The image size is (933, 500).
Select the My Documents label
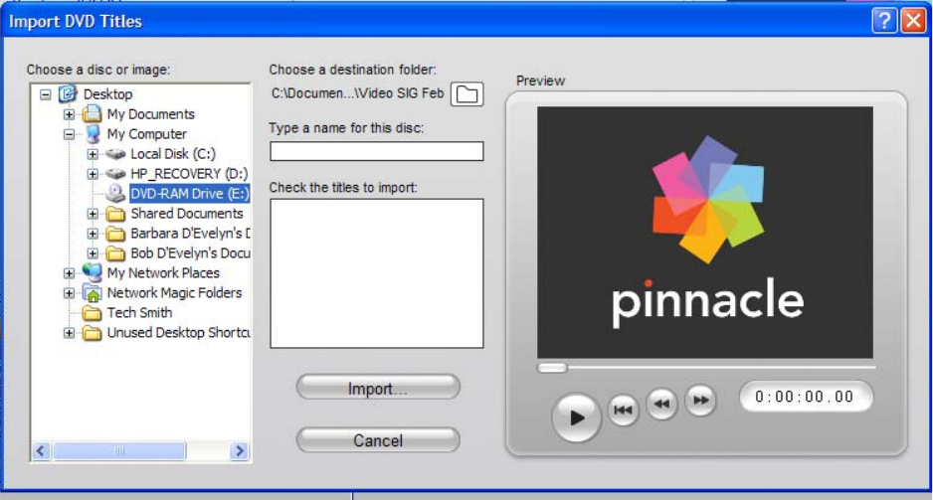150,114
